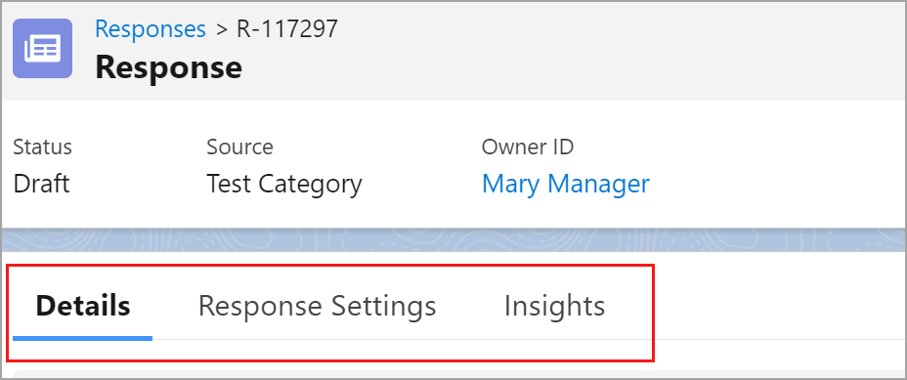Open the Mary Manager owner link

pyautogui.click(x=566, y=185)
